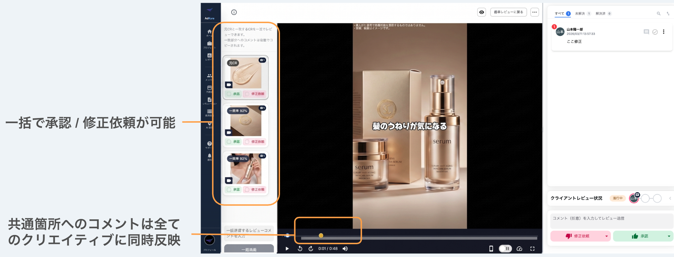Image resolution: width=674 pixels, height=257 pixels.
Task: Mute the video volume speaker icon
Action: point(345,249)
